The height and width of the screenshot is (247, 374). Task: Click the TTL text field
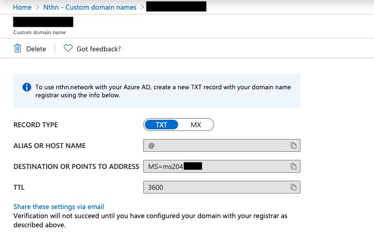click(215, 188)
